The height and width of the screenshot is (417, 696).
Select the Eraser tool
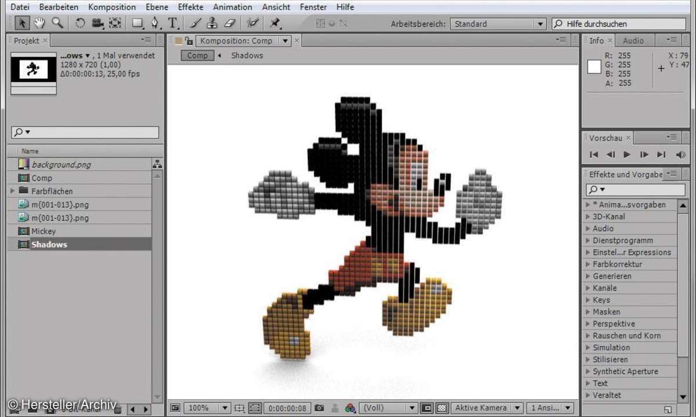230,23
